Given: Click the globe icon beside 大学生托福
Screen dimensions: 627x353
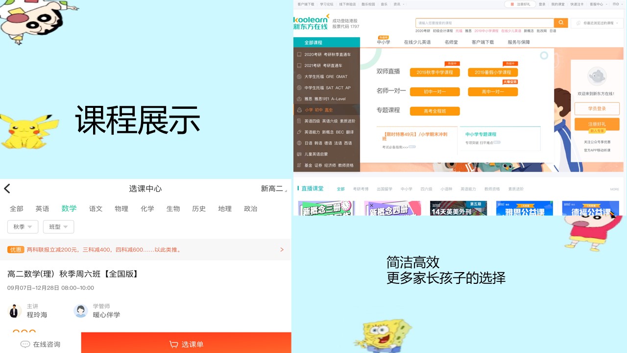Looking at the screenshot, I should [299, 76].
